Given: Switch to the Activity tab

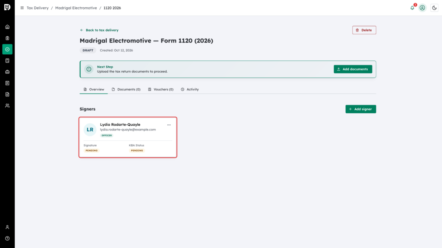Looking at the screenshot, I should [x=190, y=90].
